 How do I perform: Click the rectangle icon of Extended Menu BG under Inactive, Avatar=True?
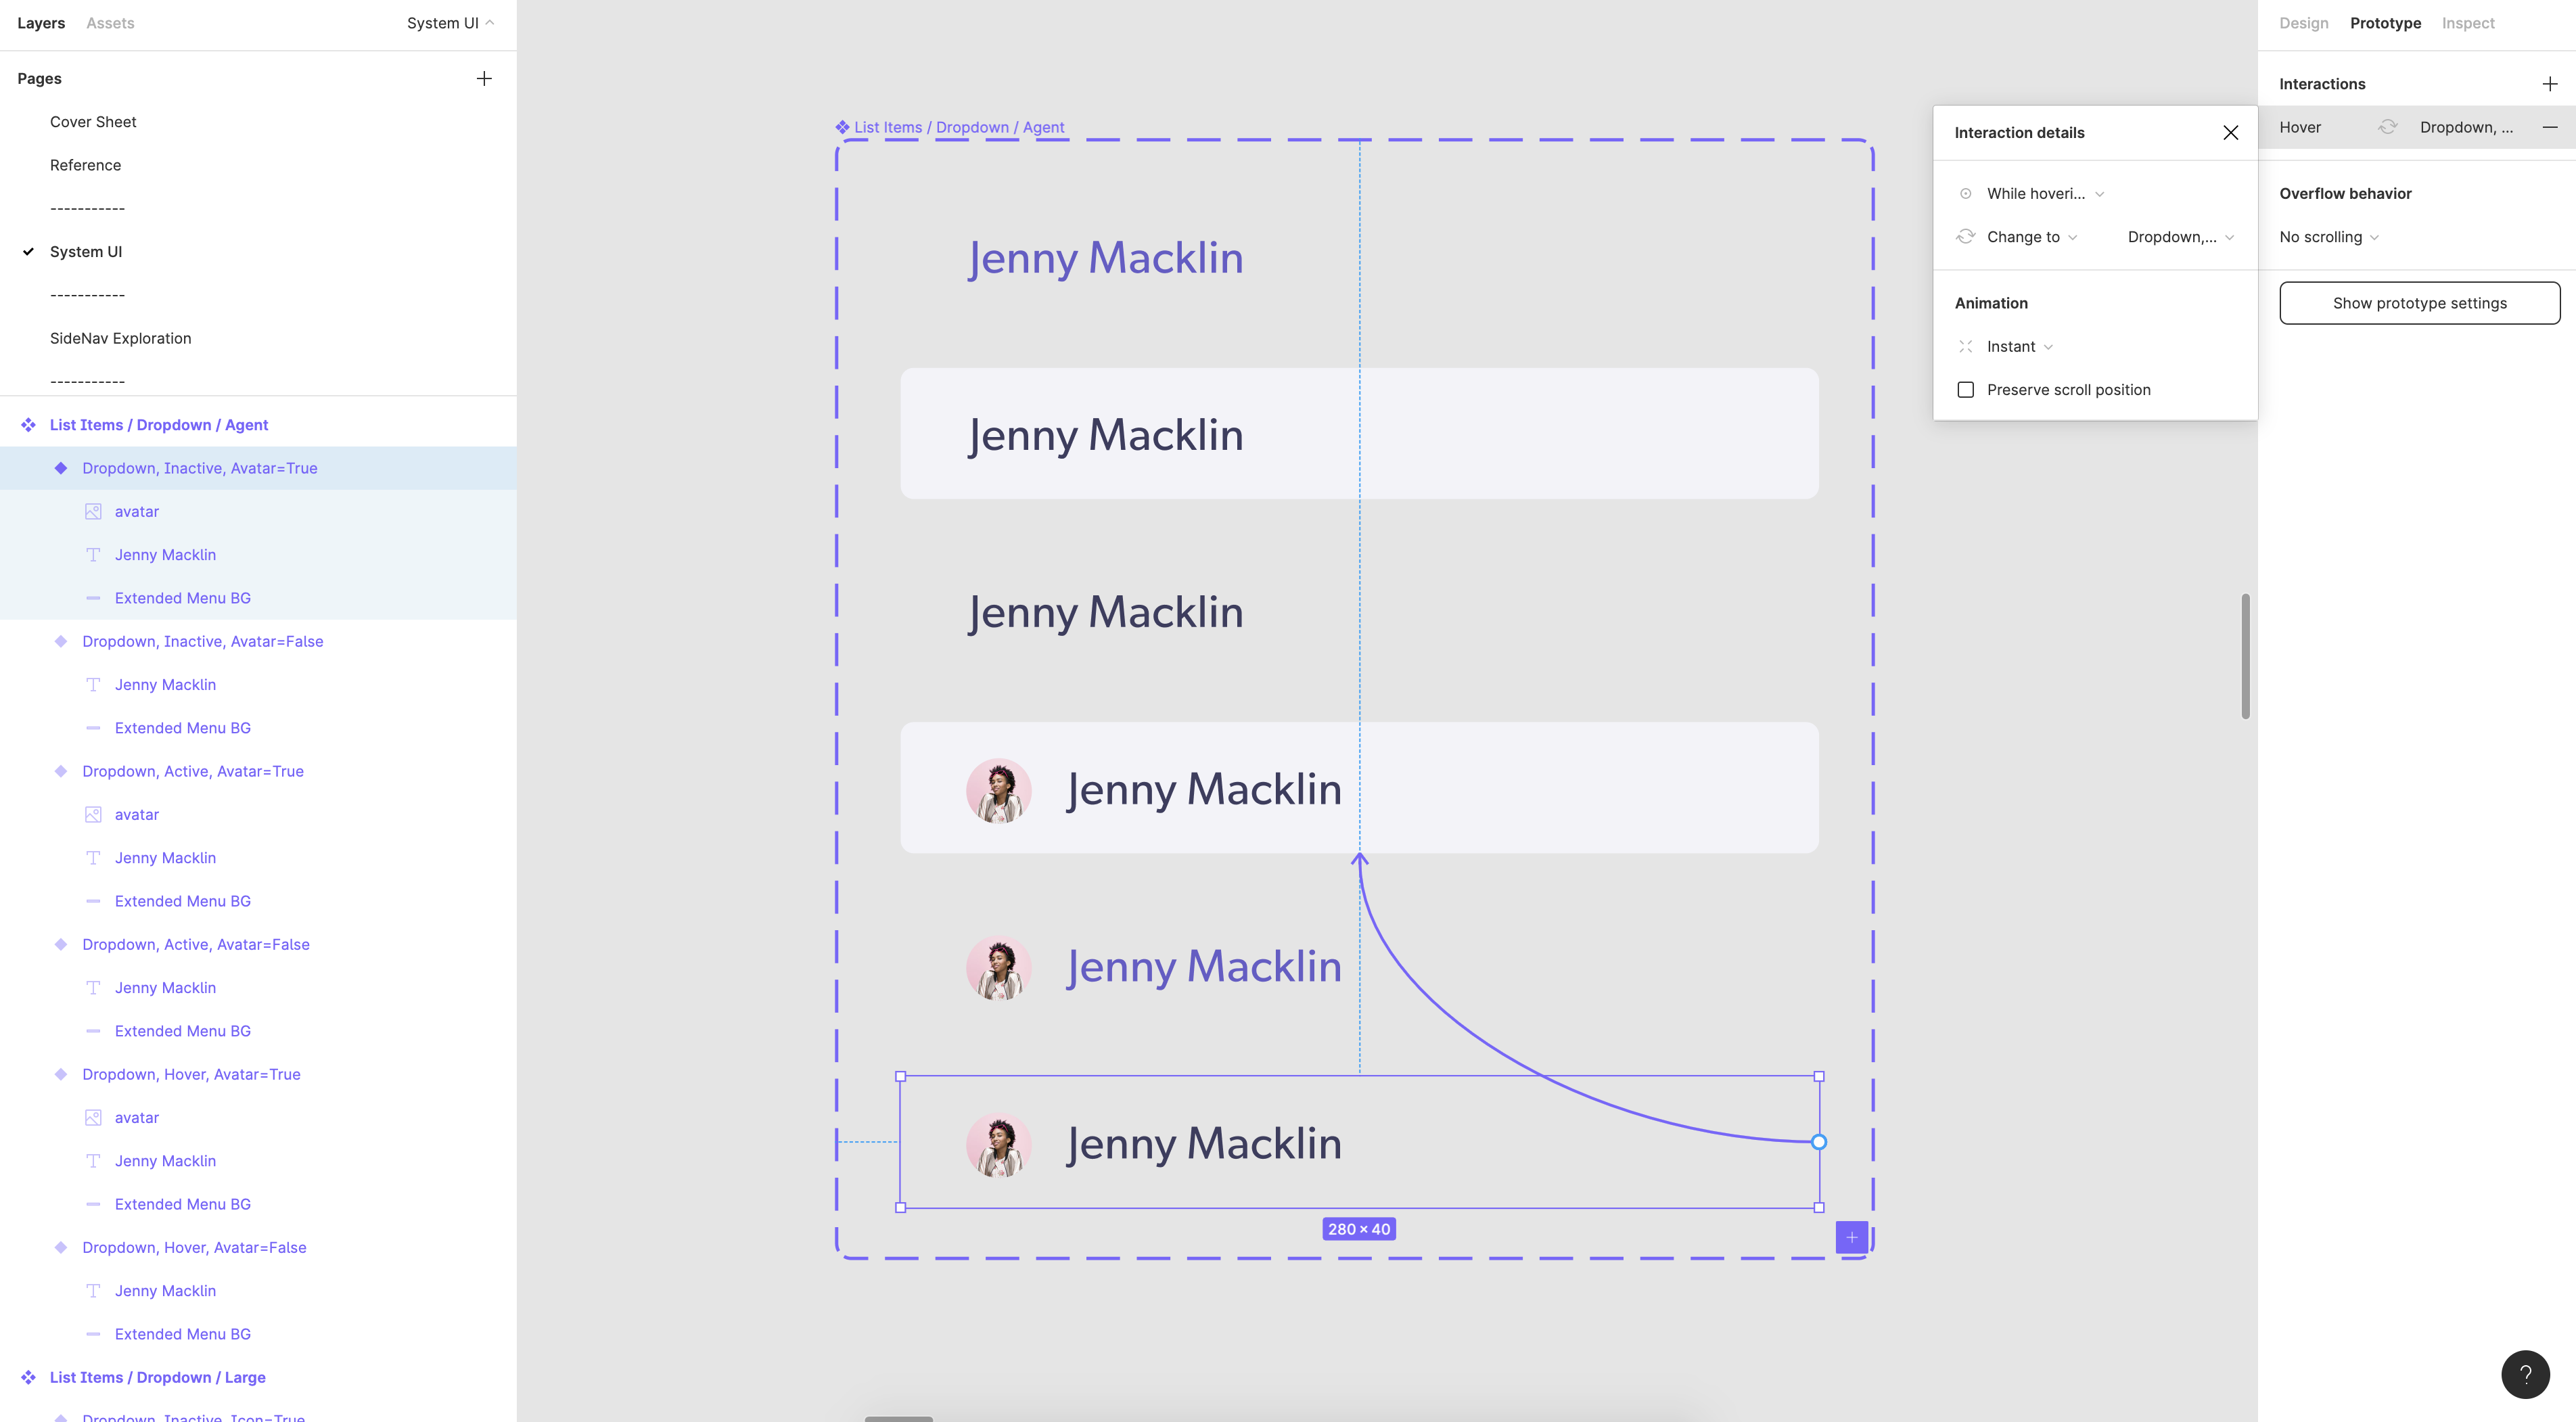point(93,598)
